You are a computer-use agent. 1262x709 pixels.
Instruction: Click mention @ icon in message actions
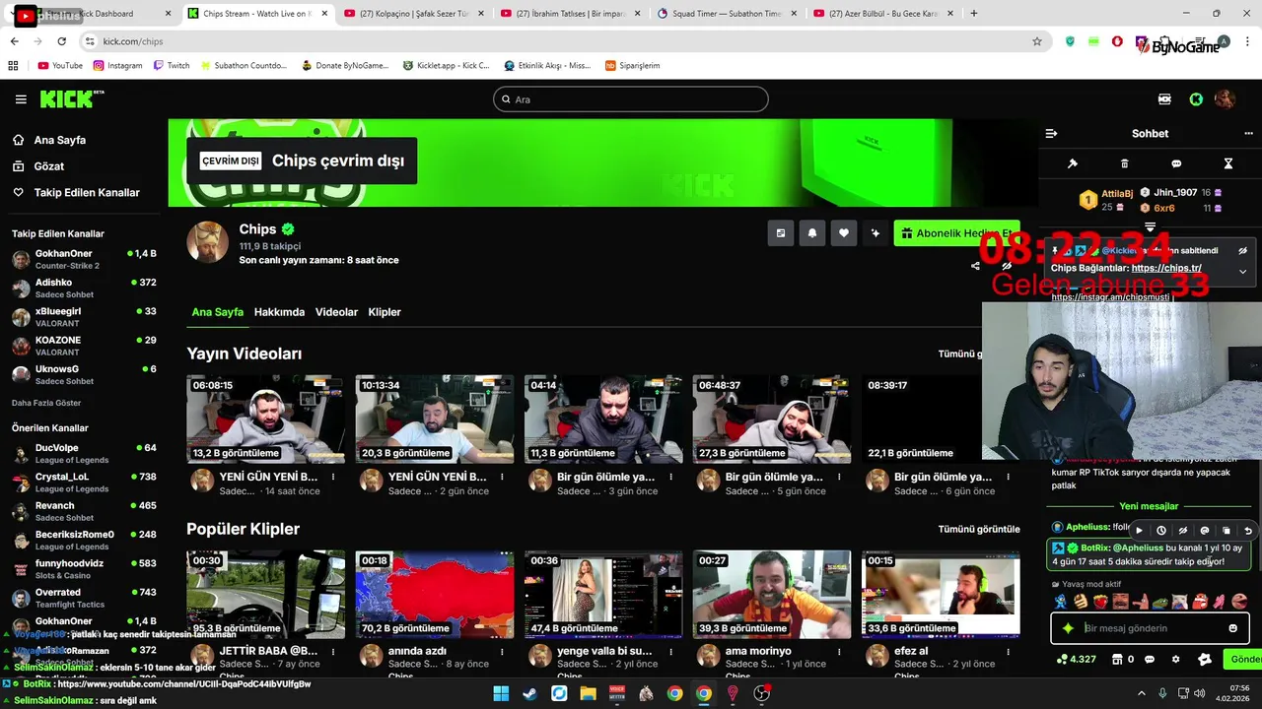1205,531
